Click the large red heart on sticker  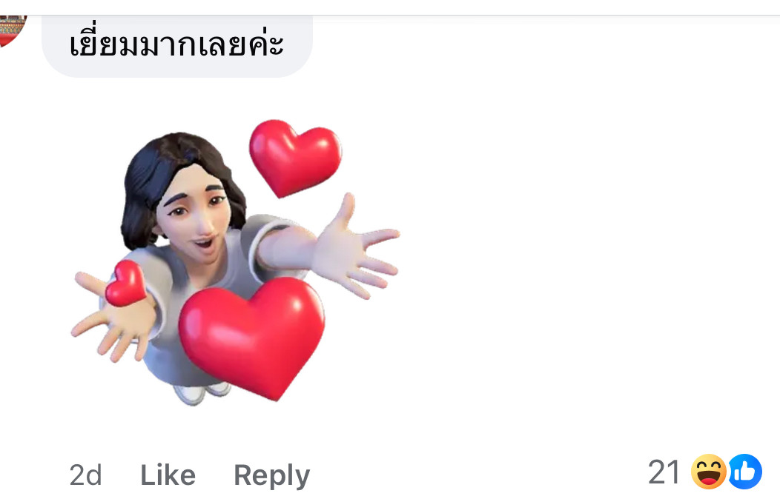point(252,337)
